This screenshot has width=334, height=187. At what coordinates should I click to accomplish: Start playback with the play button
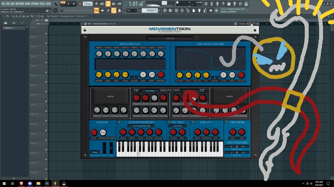point(69,4)
